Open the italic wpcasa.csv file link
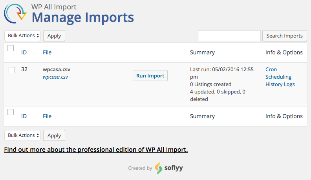This screenshot has height=180, width=311. pos(55,77)
